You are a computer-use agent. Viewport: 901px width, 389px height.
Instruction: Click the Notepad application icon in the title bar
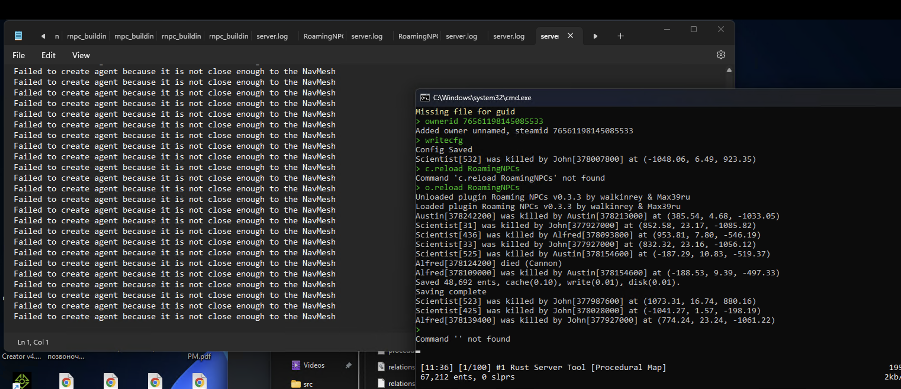pos(19,36)
